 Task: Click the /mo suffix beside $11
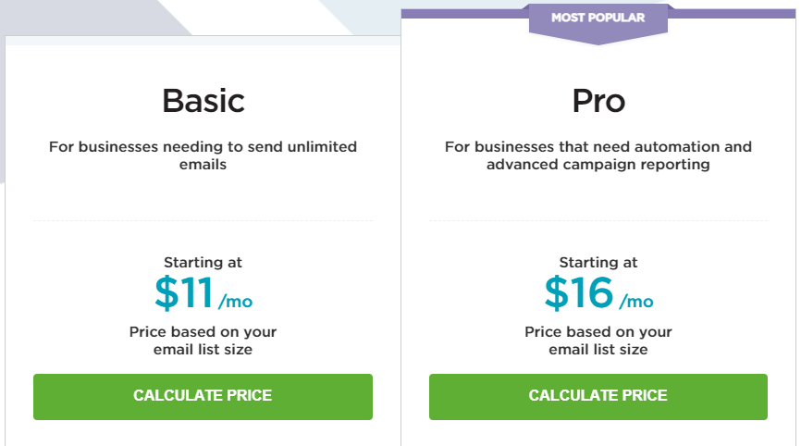pyautogui.click(x=236, y=302)
